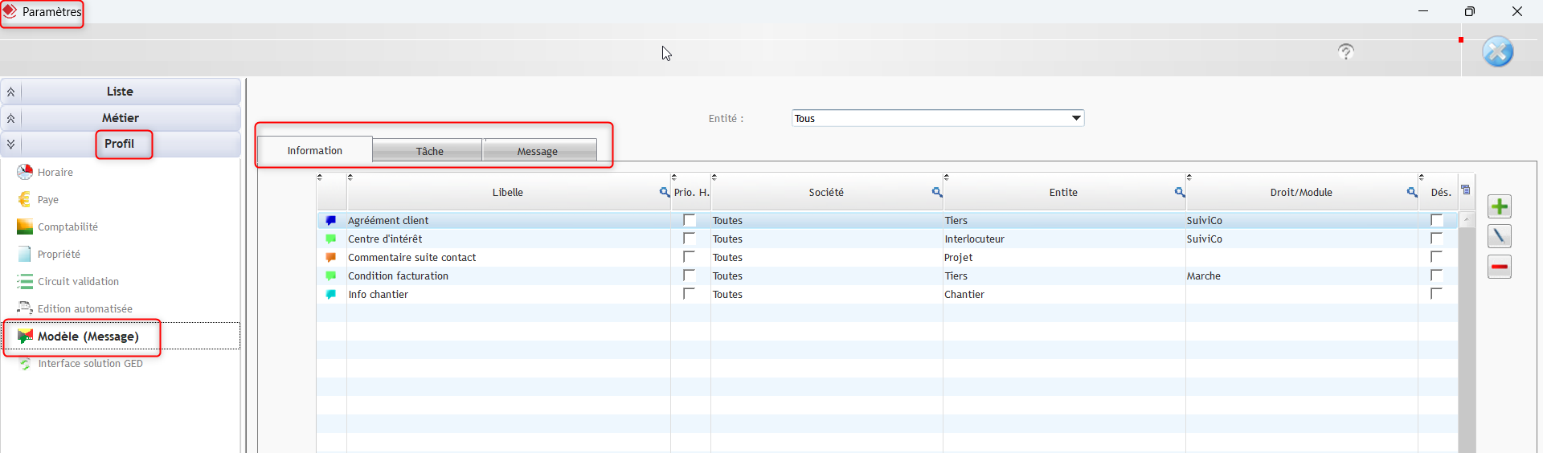
Task: Check Prio. H. box for Info chantier
Action: point(689,294)
